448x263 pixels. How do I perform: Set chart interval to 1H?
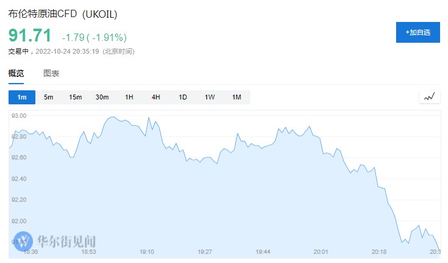coord(129,97)
